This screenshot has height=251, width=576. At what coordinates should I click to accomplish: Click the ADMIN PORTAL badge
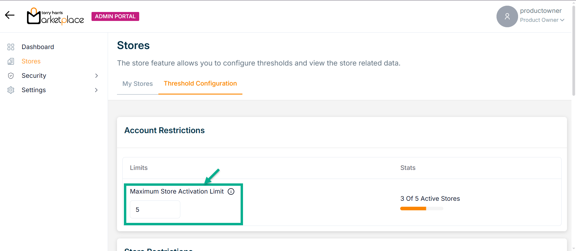(115, 16)
